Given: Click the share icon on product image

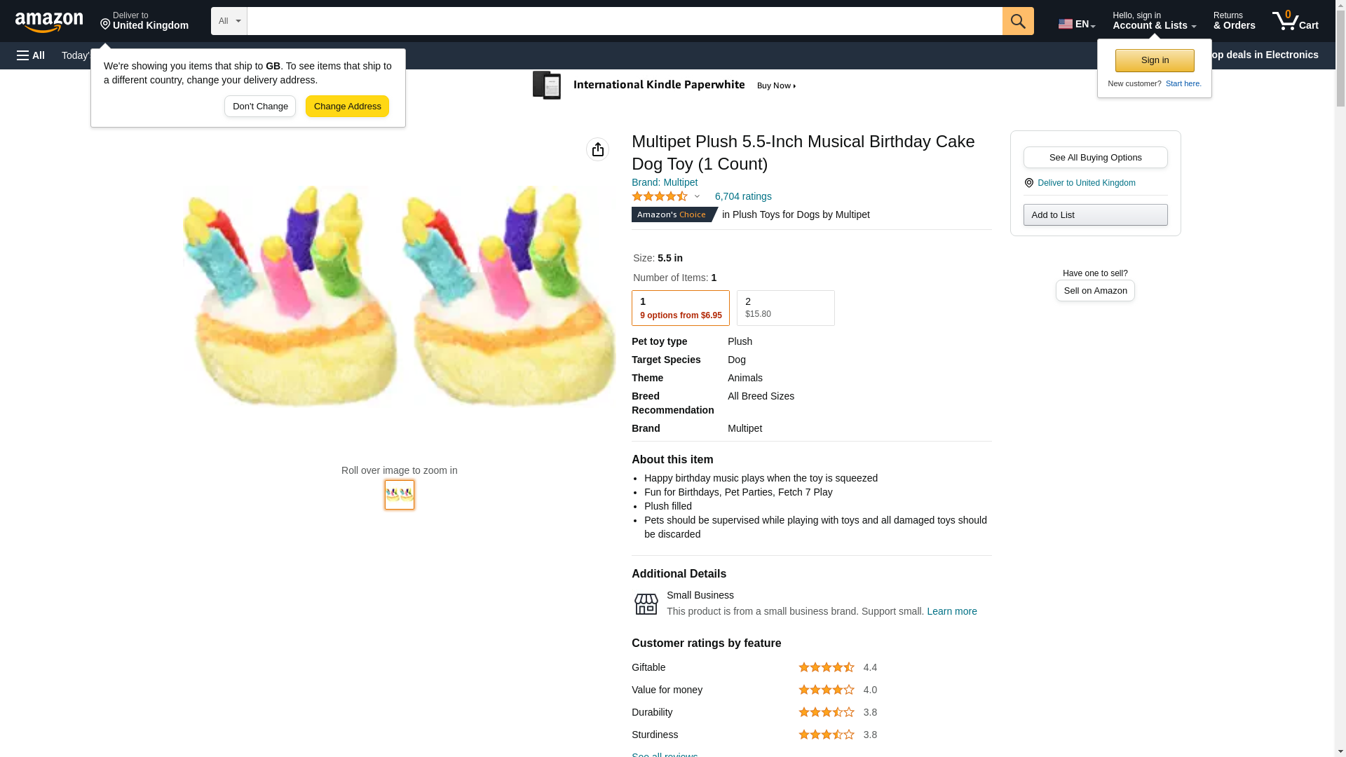Looking at the screenshot, I should coord(597,149).
